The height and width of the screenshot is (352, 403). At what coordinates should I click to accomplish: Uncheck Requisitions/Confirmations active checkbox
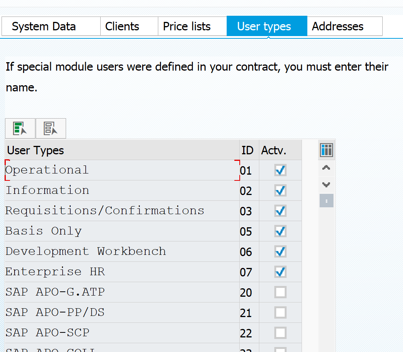tap(280, 211)
